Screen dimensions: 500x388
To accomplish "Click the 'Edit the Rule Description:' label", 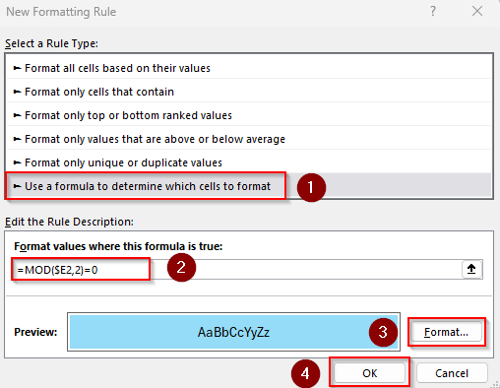I will [x=69, y=222].
